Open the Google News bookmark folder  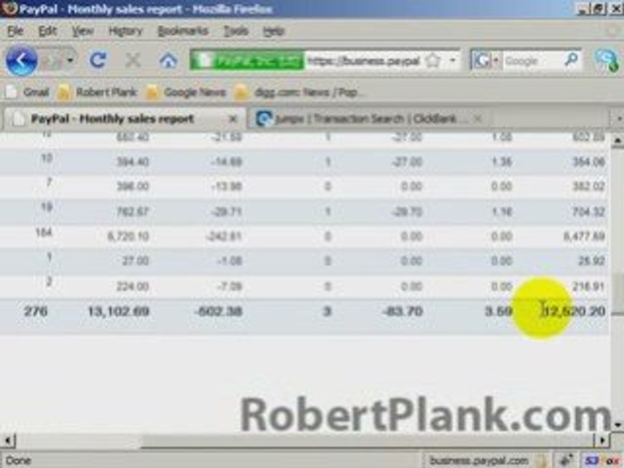click(185, 92)
